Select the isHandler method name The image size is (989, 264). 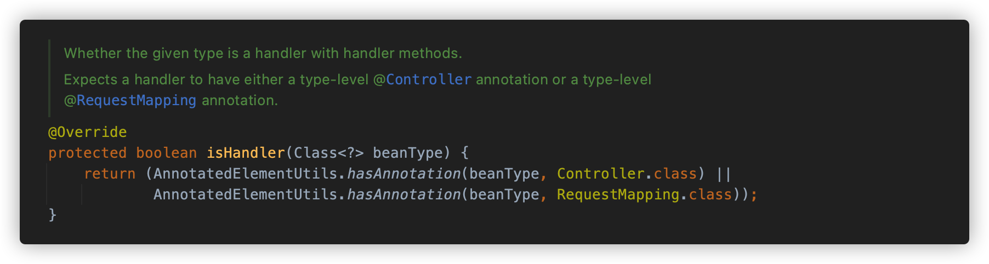(x=246, y=153)
